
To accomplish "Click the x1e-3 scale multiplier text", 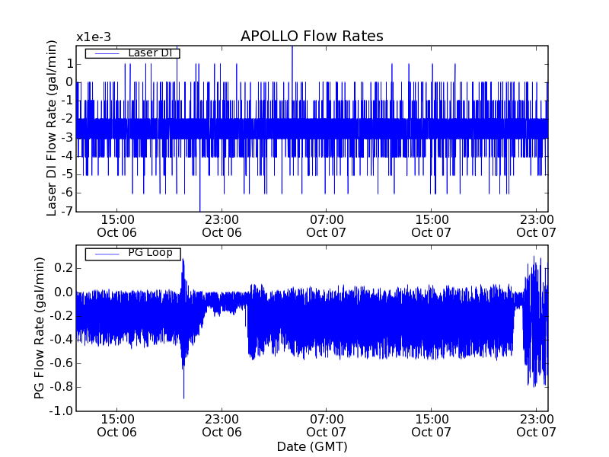I will coord(94,37).
